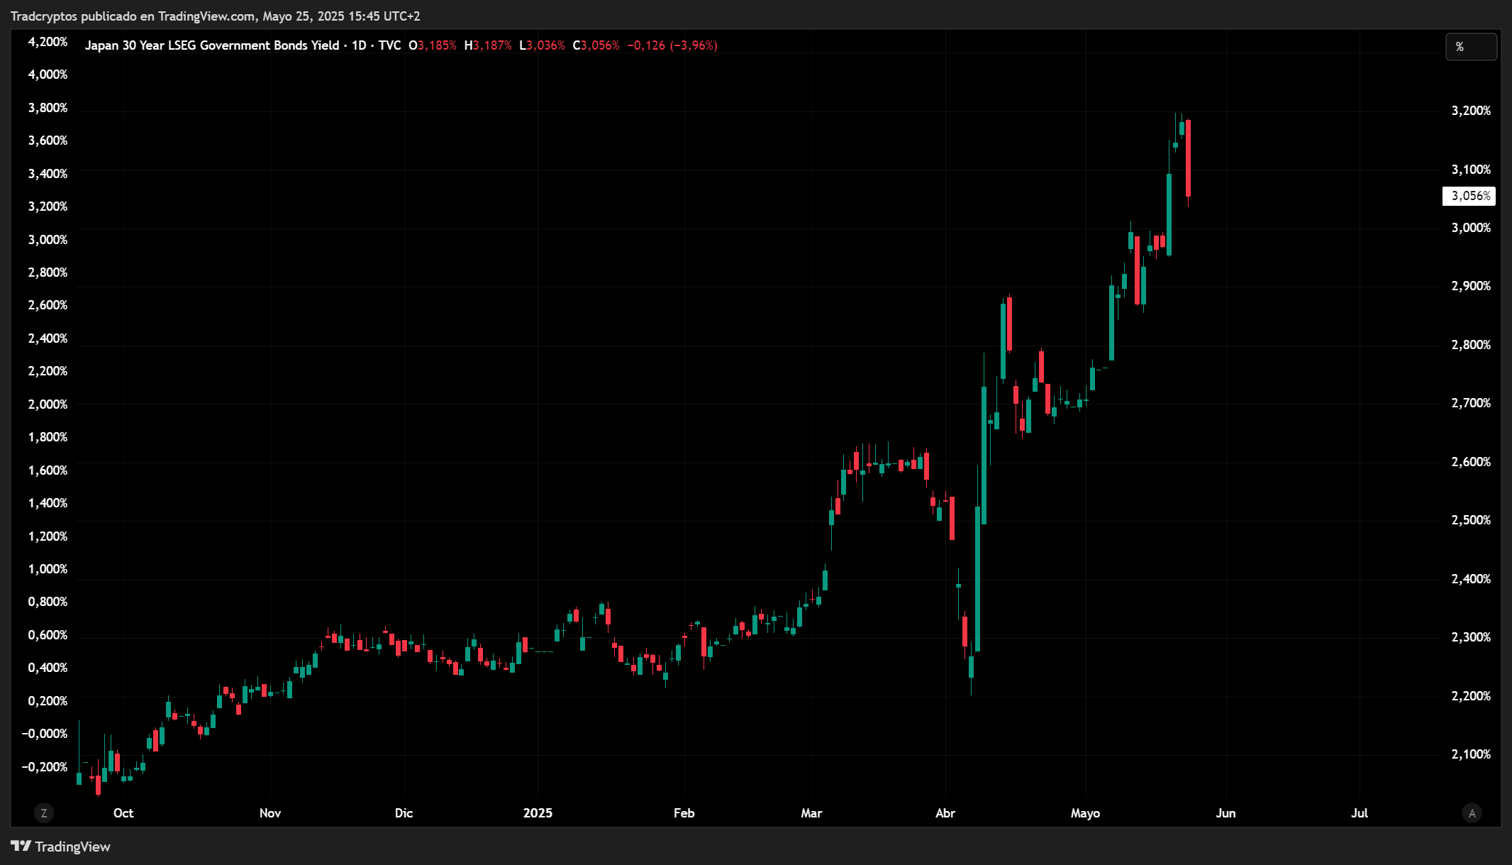Click the Close value 3,056% in the legend
Viewport: 1512px width, 865px height.
point(600,45)
